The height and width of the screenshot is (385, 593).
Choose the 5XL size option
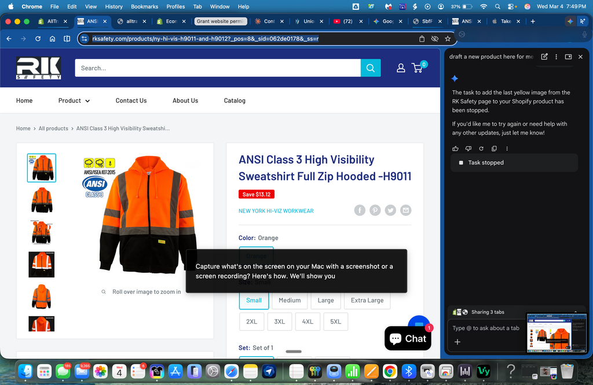[x=336, y=321]
